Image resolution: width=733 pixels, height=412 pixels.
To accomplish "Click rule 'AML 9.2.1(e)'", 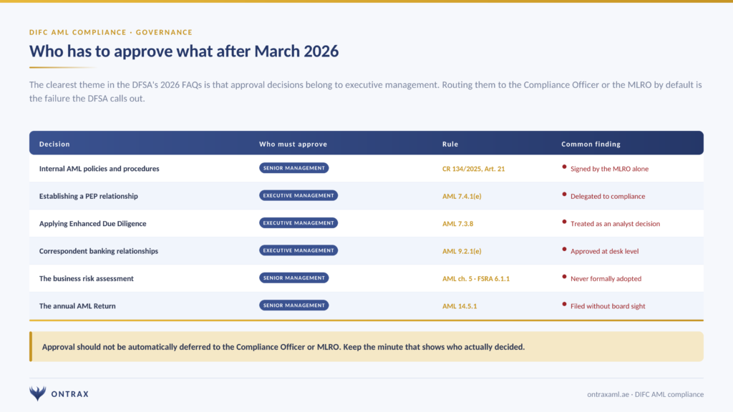I will tap(462, 251).
